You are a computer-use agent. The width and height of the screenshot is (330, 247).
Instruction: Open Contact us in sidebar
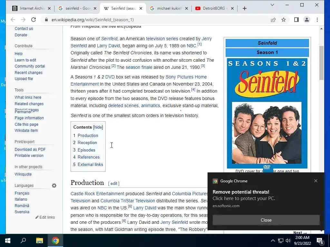point(24,29)
